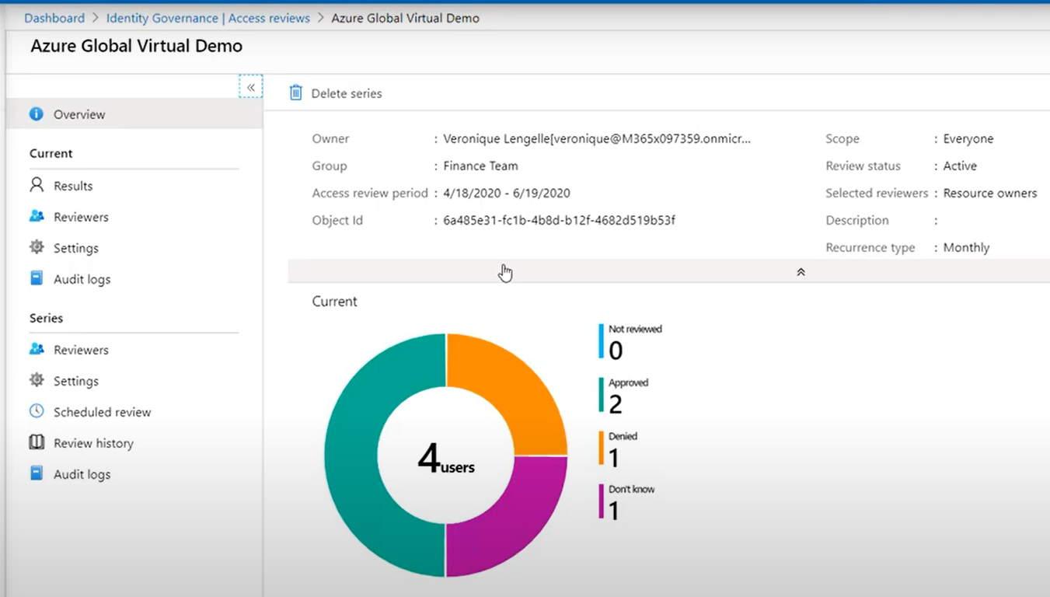Screen dimensions: 1050x597
Task: Click the 4 users center label
Action: pos(446,459)
